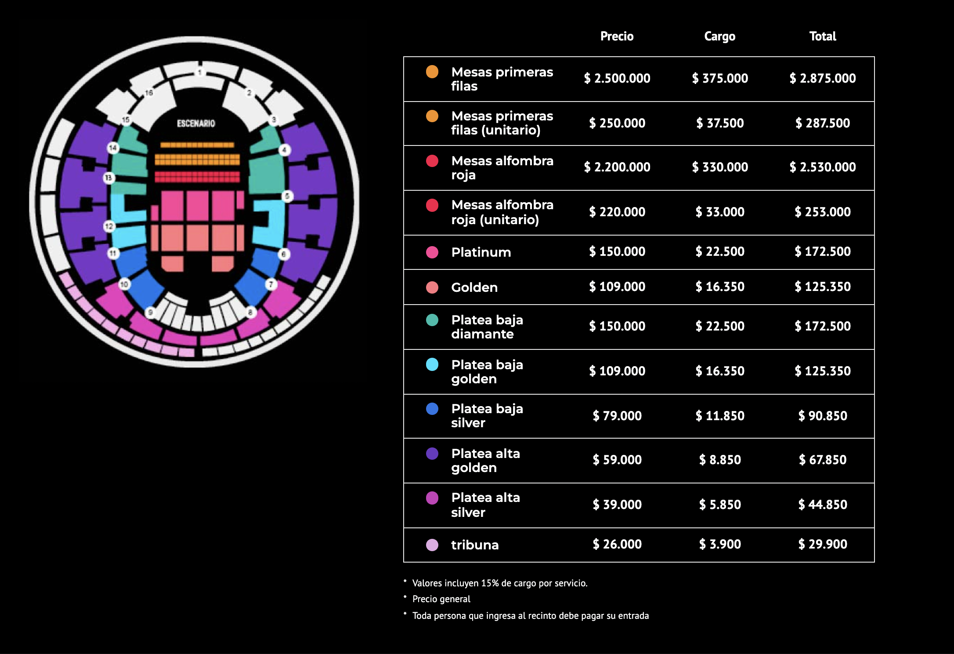Select the Mesas alfombra roja row label

[x=502, y=168]
